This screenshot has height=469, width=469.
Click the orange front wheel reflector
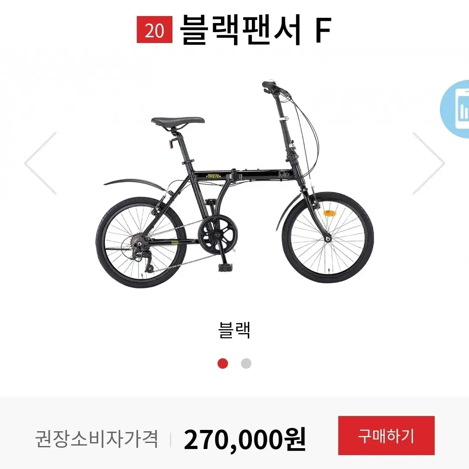tap(329, 213)
